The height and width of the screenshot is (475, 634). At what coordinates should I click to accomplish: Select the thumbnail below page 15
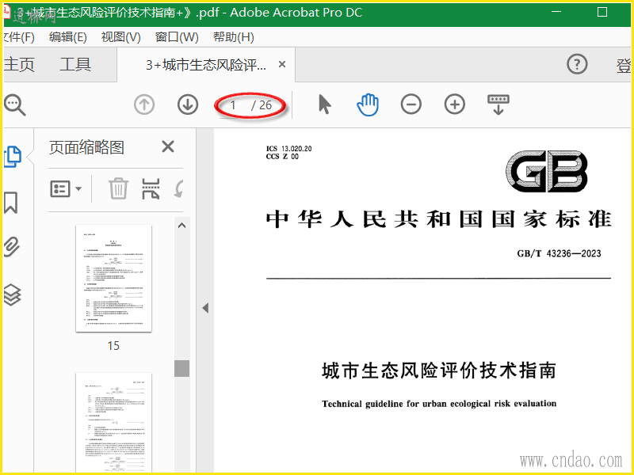click(x=113, y=423)
